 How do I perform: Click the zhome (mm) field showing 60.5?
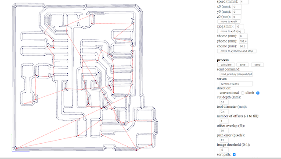click(x=243, y=46)
